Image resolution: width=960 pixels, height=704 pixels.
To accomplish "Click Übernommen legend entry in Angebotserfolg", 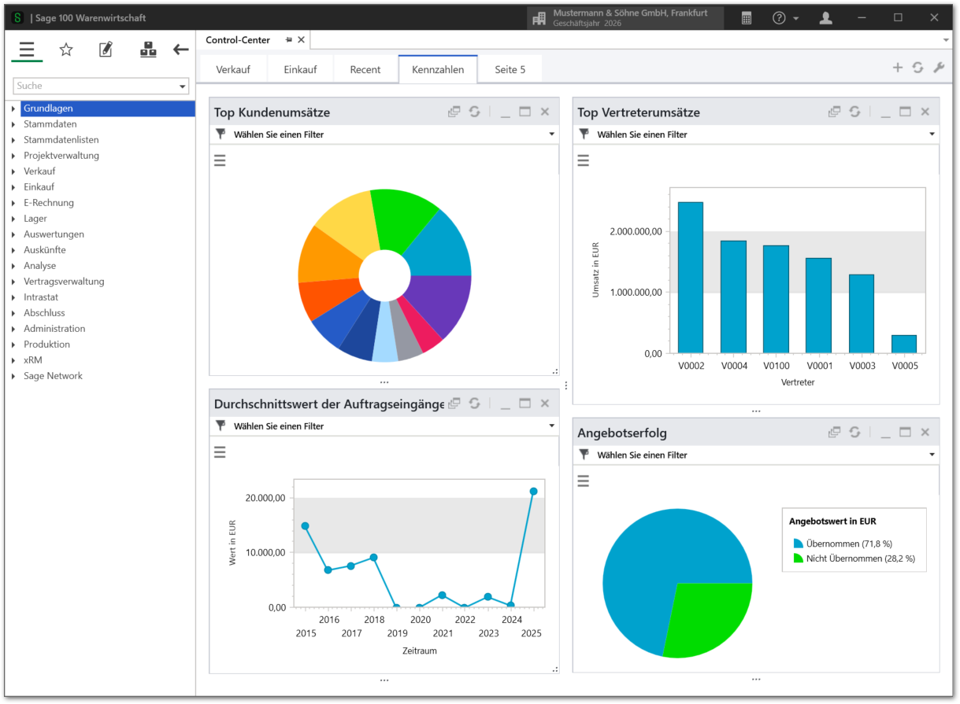I will coord(843,544).
